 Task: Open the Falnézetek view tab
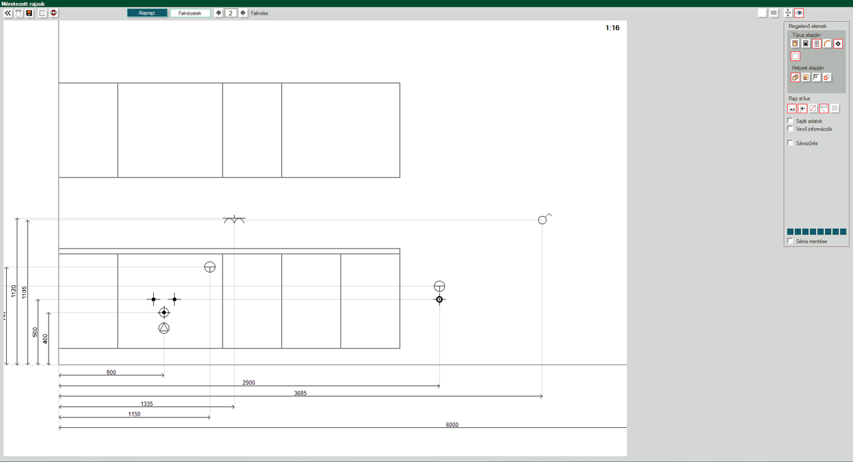[190, 13]
